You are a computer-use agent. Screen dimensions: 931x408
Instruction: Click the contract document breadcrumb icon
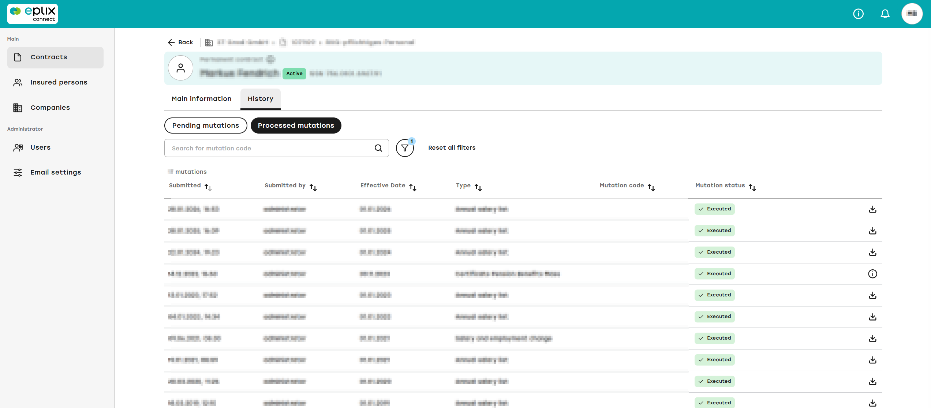[283, 42]
